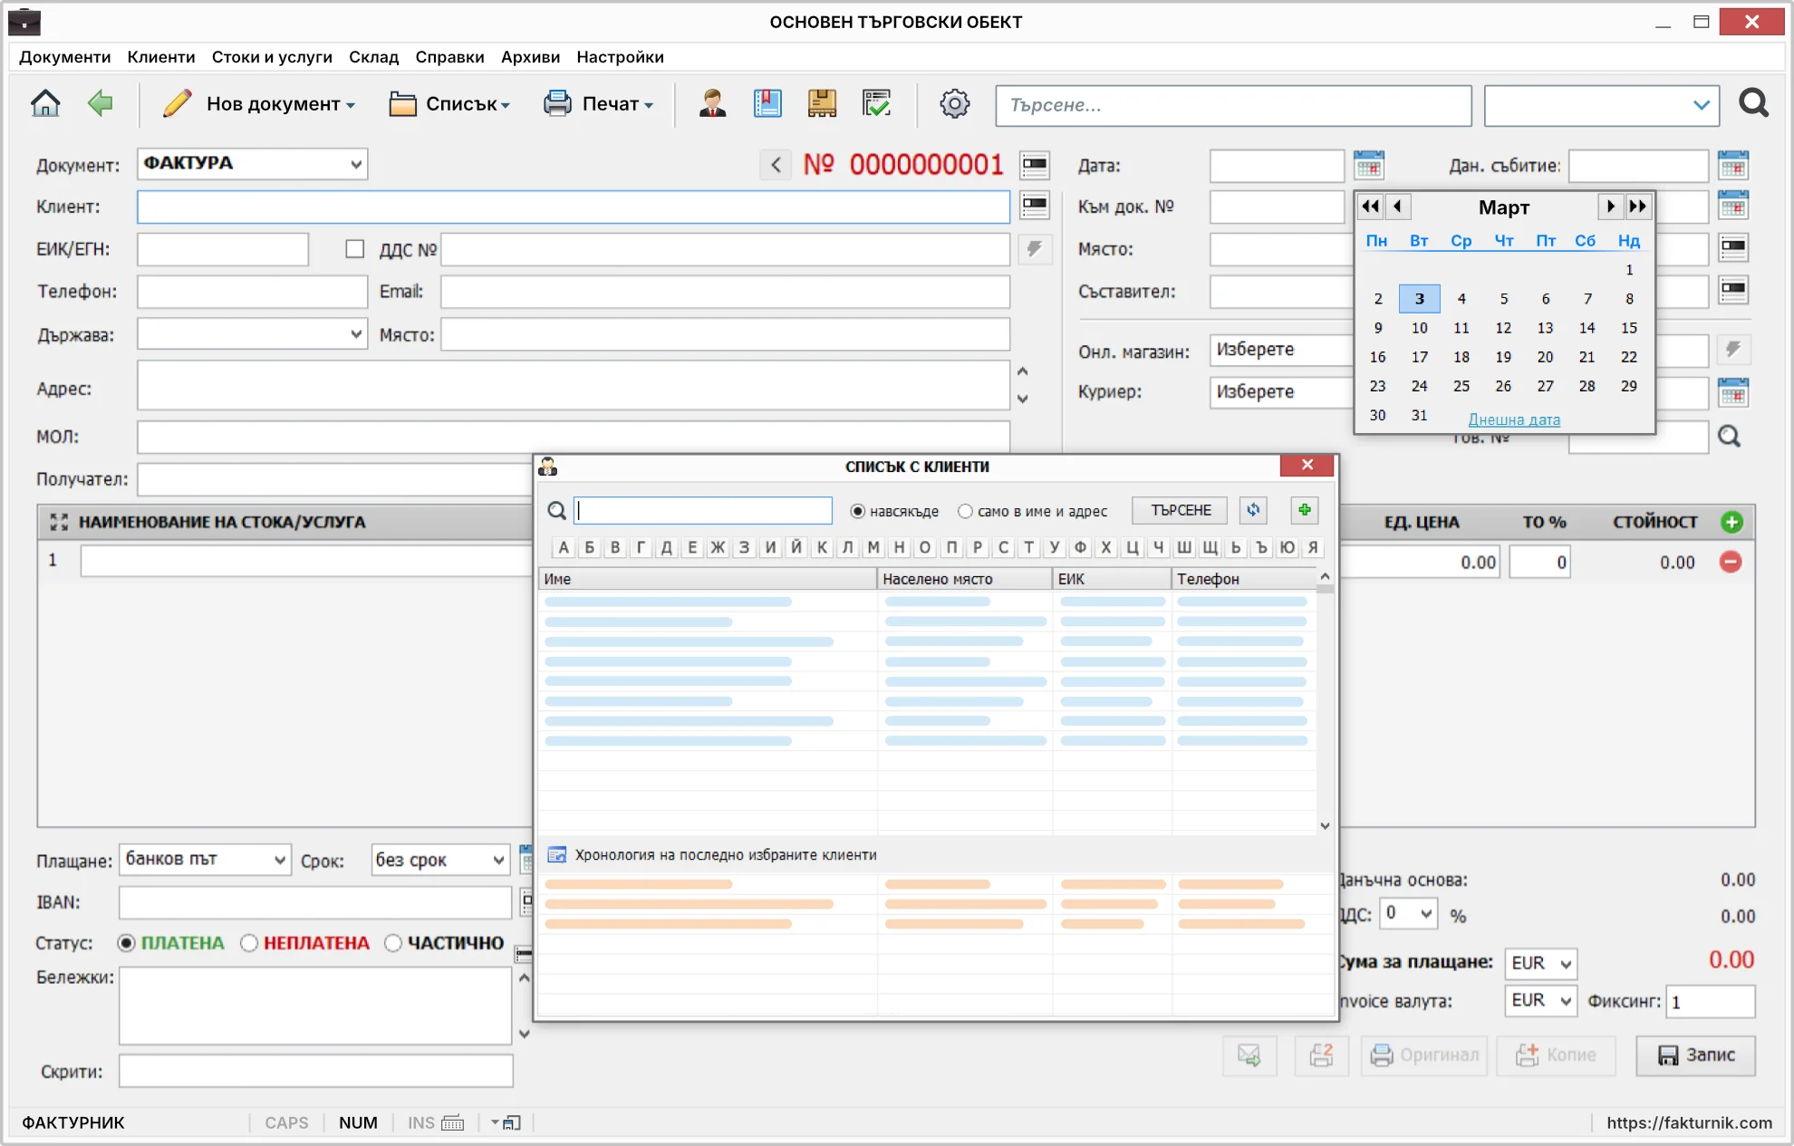Open the Срок dropdown showing без срок
Image resolution: width=1794 pixels, height=1146 pixels.
tap(439, 860)
